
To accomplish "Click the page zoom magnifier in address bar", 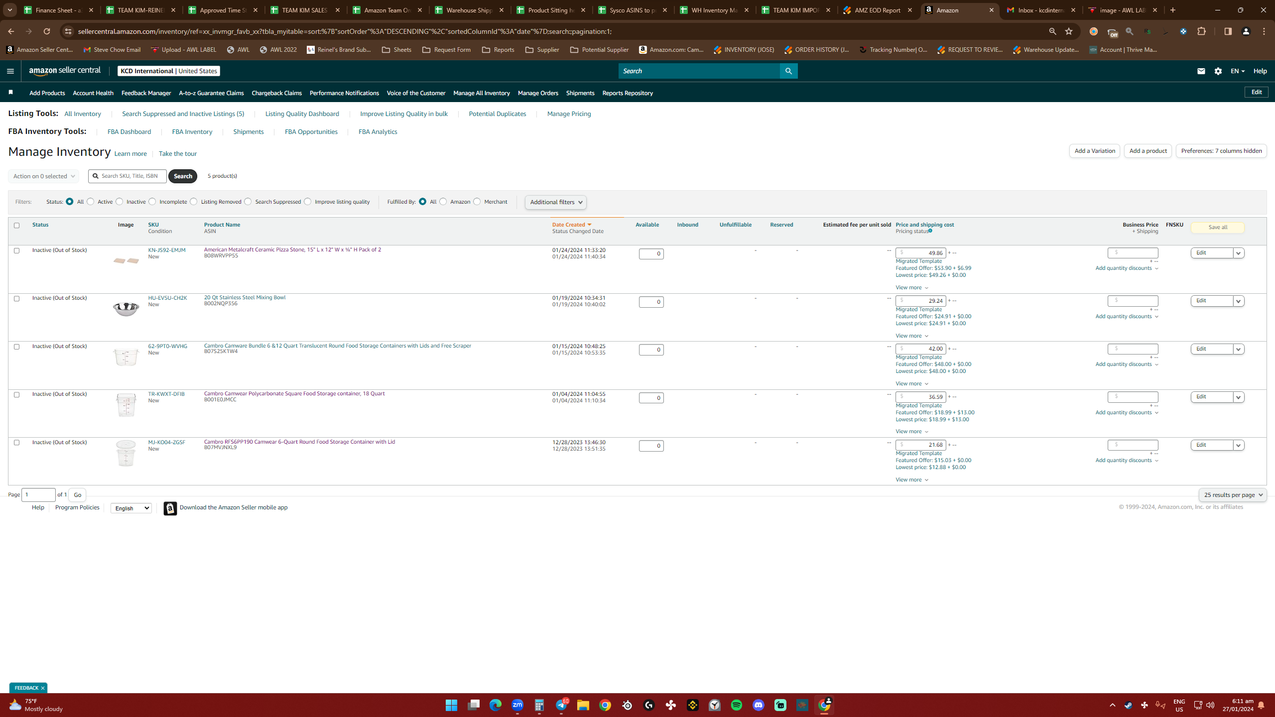I will point(1052,31).
